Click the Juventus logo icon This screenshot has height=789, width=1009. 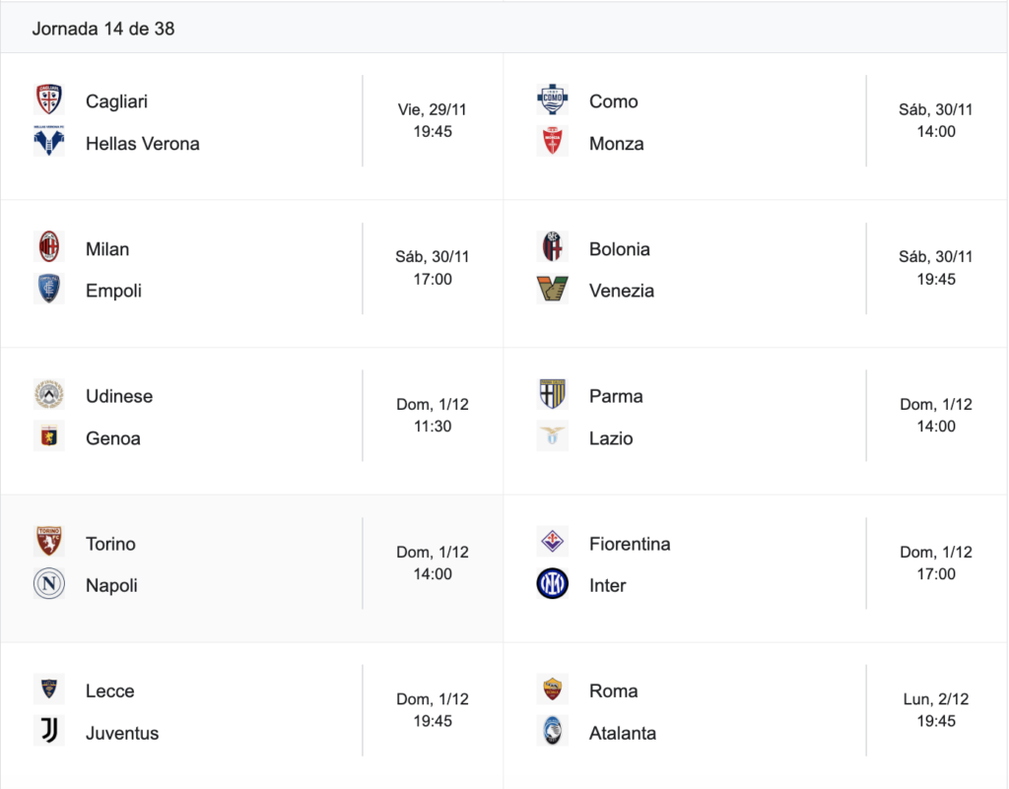pyautogui.click(x=49, y=731)
